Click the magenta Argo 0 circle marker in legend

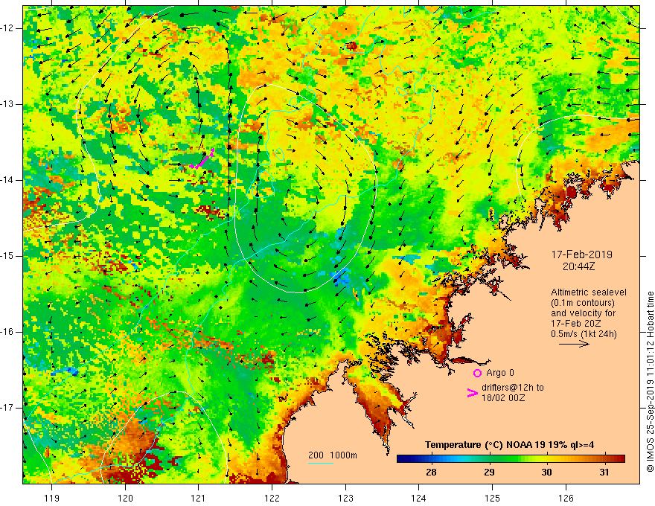[477, 373]
